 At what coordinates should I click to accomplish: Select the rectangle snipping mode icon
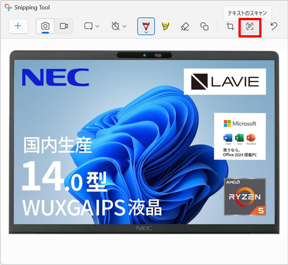coord(89,26)
